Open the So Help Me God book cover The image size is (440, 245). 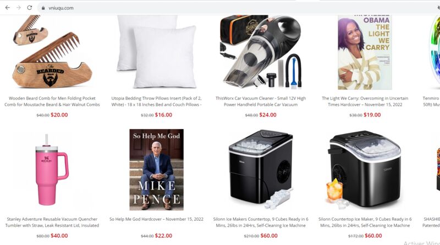pyautogui.click(x=156, y=170)
